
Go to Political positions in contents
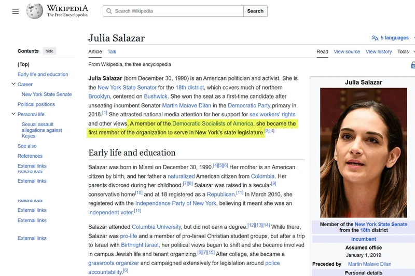tap(36, 104)
